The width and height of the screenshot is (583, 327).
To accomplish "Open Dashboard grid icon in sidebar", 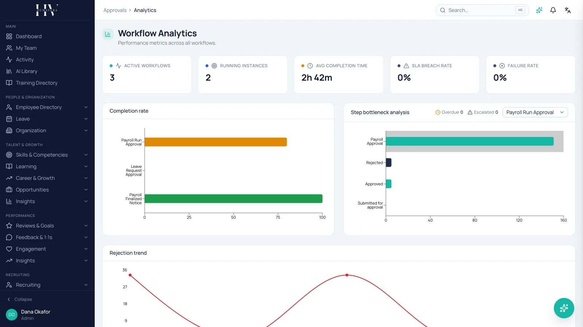I will (x=9, y=36).
